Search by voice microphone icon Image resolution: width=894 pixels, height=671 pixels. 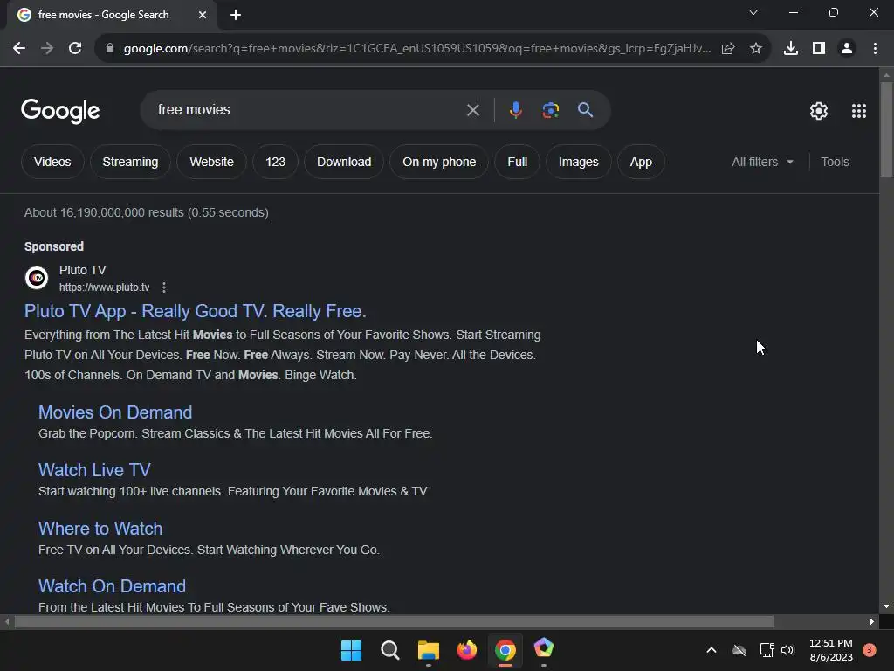(x=515, y=110)
